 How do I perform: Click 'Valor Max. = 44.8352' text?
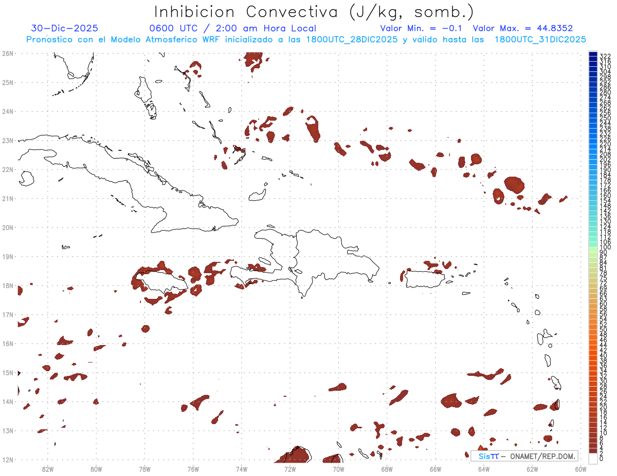pos(522,28)
